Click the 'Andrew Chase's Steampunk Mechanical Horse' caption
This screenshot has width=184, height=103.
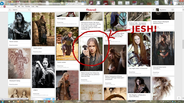pyautogui.click(x=161, y=22)
